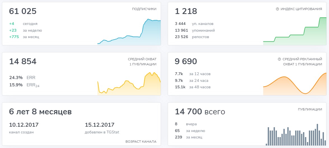Click the 239 за месяц publications row

coord(188,137)
